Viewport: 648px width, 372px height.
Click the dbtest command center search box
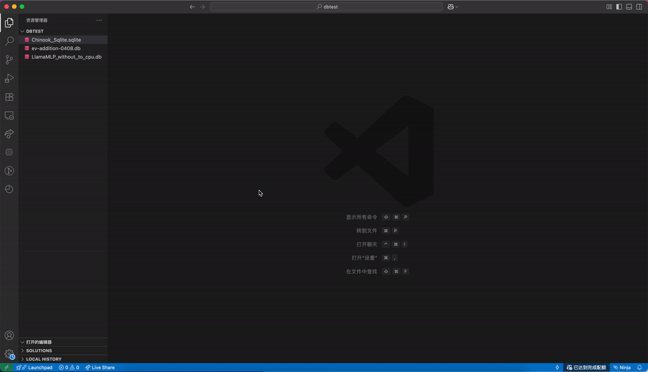click(326, 7)
